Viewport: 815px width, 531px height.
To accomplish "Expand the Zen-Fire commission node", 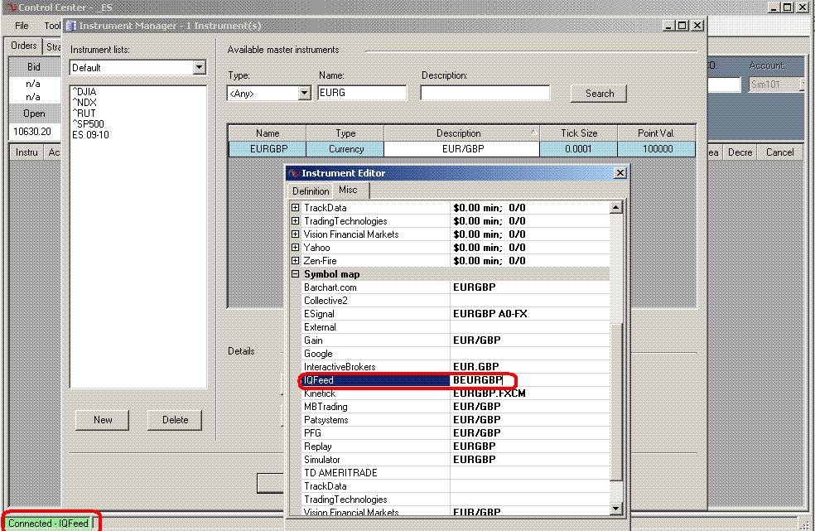I will point(295,261).
